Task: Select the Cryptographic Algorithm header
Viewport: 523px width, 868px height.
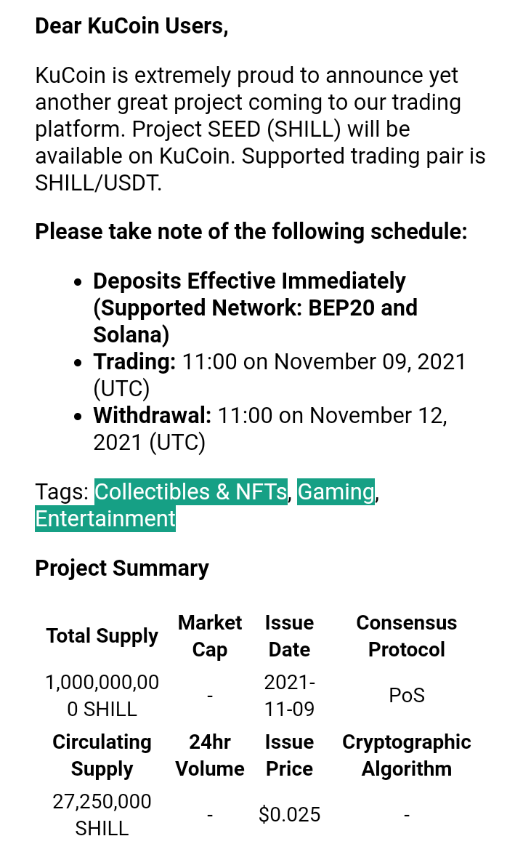Action: (406, 755)
